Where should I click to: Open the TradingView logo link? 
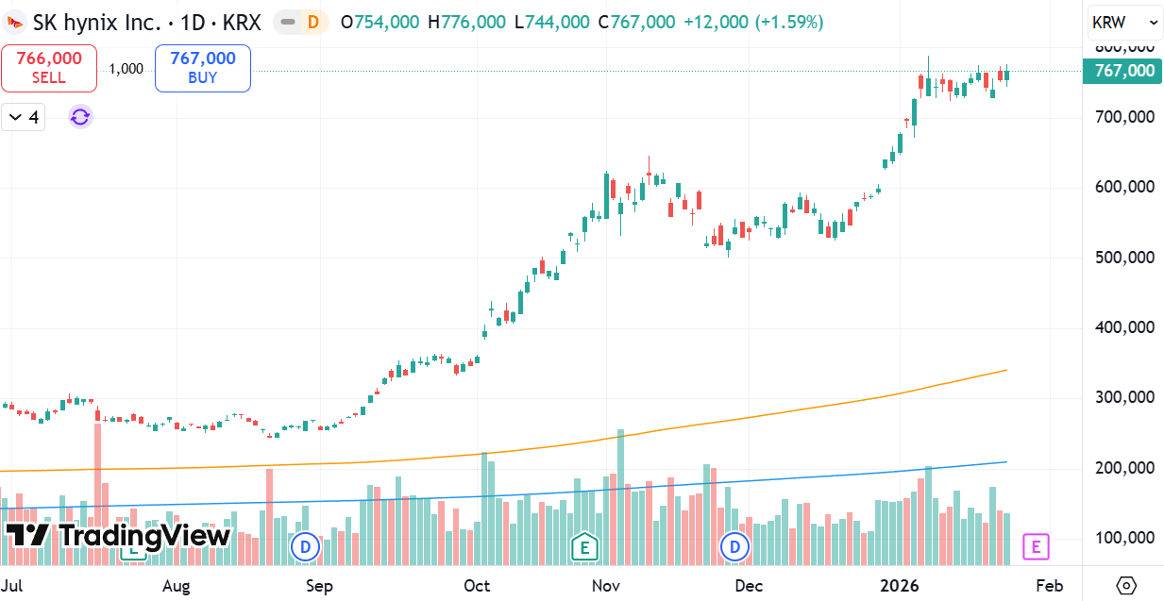point(118,535)
